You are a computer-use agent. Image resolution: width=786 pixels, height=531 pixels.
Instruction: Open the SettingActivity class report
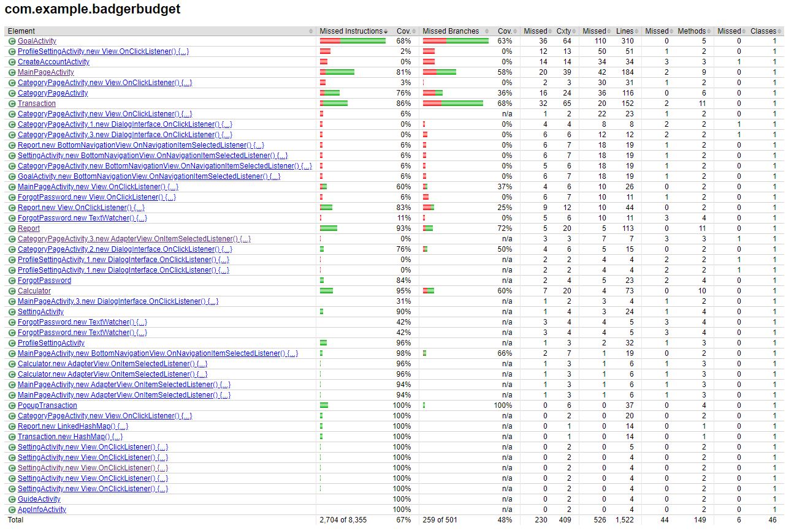click(x=39, y=312)
